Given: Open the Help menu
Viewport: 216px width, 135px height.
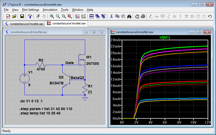Looking at the screenshot, I should (x=90, y=10).
